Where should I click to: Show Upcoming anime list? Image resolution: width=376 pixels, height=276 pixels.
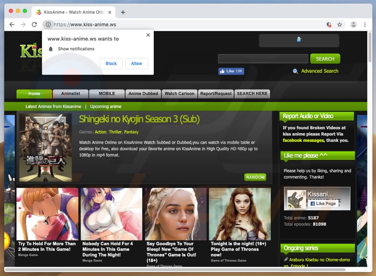(x=106, y=107)
